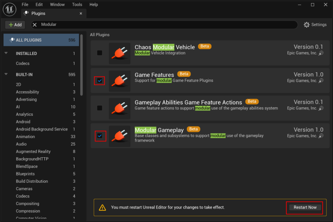Open the File menu
The image size is (333, 222).
tap(25, 4)
